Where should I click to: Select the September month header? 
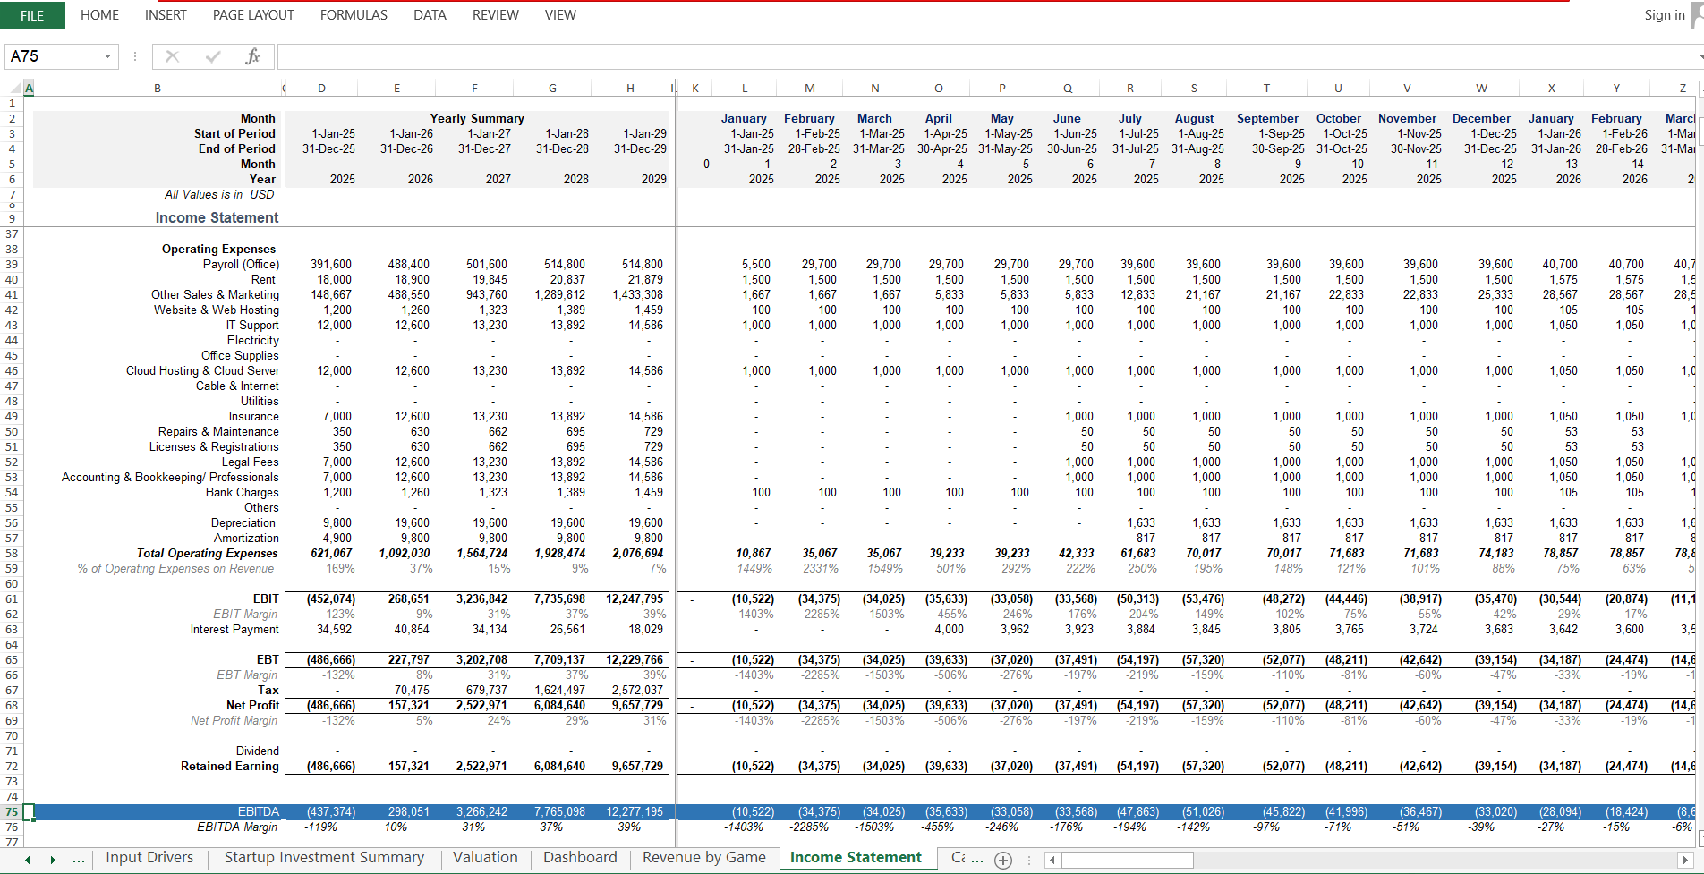tap(1267, 118)
